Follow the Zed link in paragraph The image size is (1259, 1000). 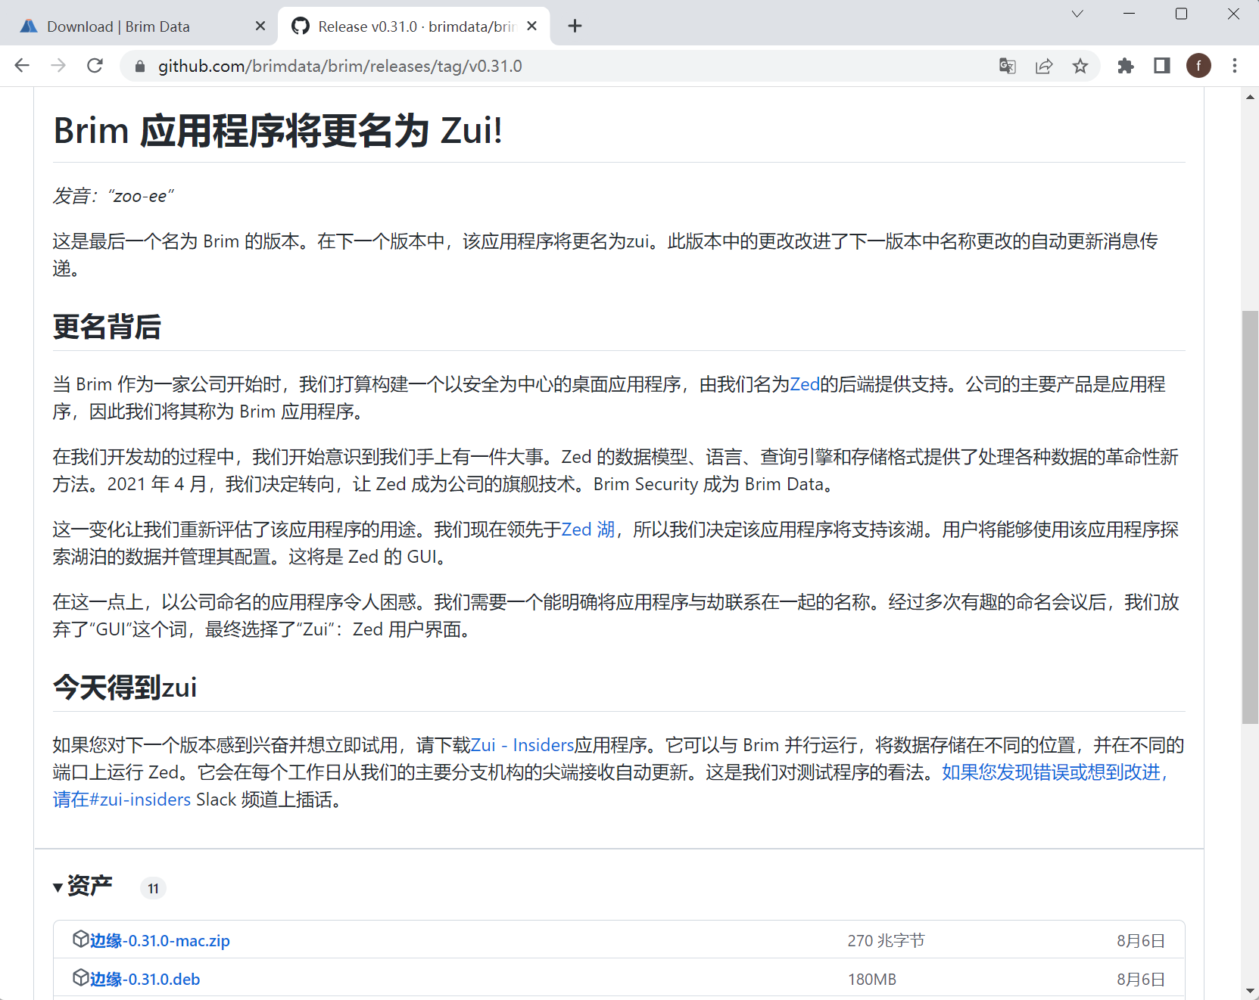805,384
